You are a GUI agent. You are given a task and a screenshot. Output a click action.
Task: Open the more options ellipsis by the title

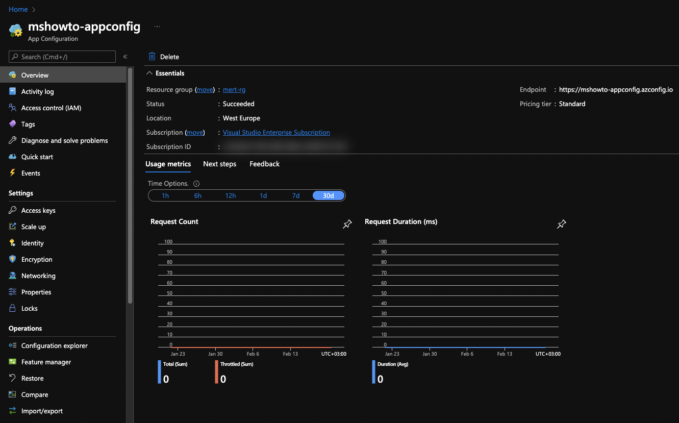(x=157, y=26)
